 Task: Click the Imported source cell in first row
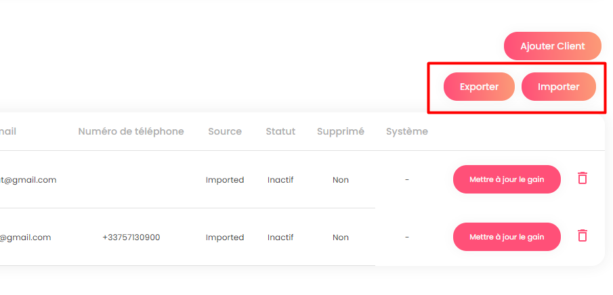pyautogui.click(x=225, y=180)
